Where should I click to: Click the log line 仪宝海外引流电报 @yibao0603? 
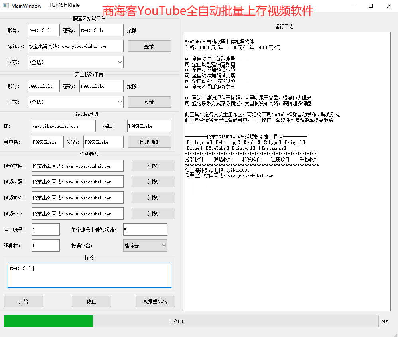217,171
